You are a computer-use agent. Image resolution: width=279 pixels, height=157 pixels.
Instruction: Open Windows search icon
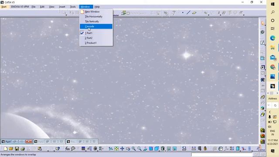tap(272, 12)
